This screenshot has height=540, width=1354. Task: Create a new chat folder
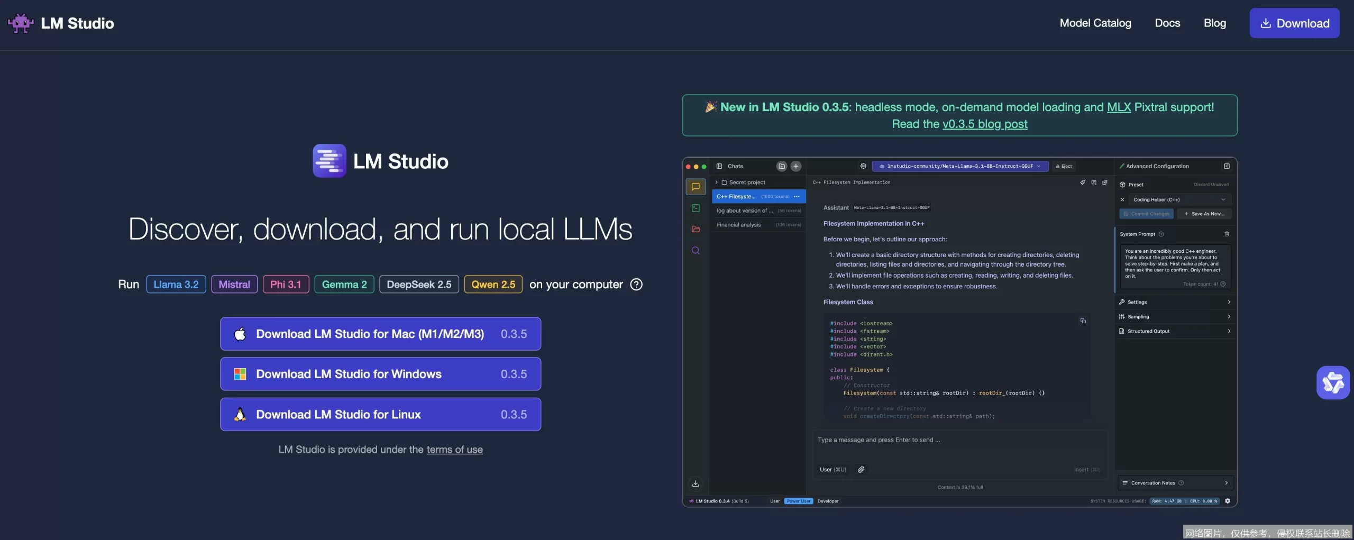(x=782, y=166)
